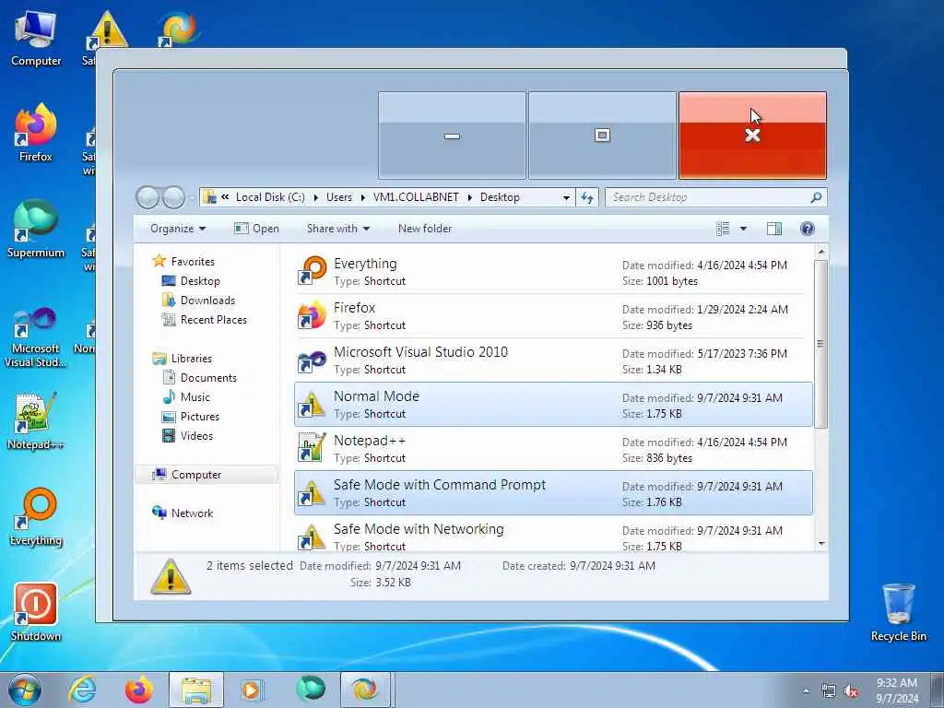Open Documents library

[x=208, y=377]
